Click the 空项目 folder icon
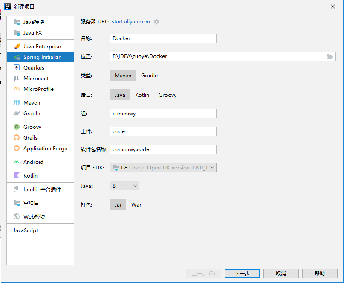This screenshot has height=283, width=344. pyautogui.click(x=17, y=203)
